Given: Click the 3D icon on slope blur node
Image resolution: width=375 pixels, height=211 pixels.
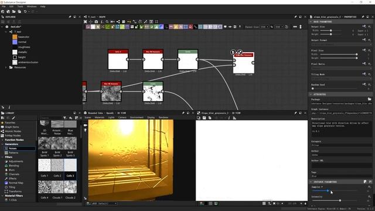Looking at the screenshot, I should tap(233, 52).
